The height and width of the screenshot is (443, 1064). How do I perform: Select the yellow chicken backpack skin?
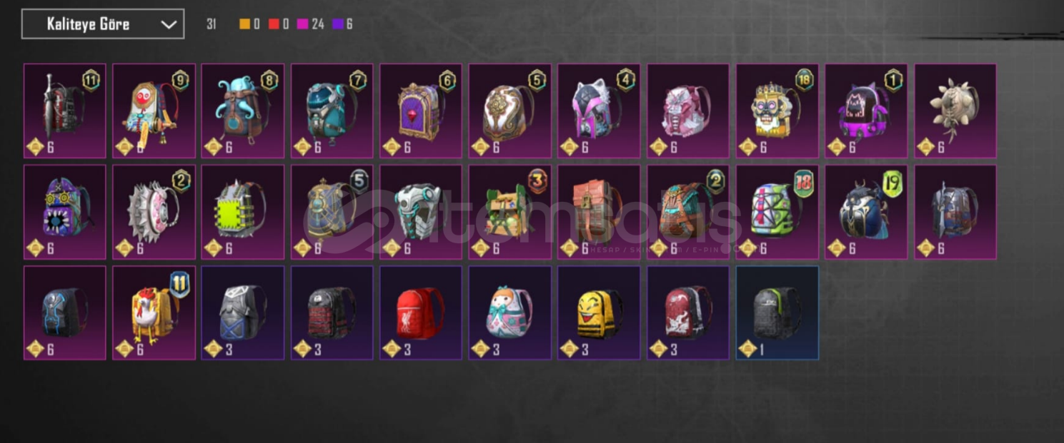(x=154, y=312)
